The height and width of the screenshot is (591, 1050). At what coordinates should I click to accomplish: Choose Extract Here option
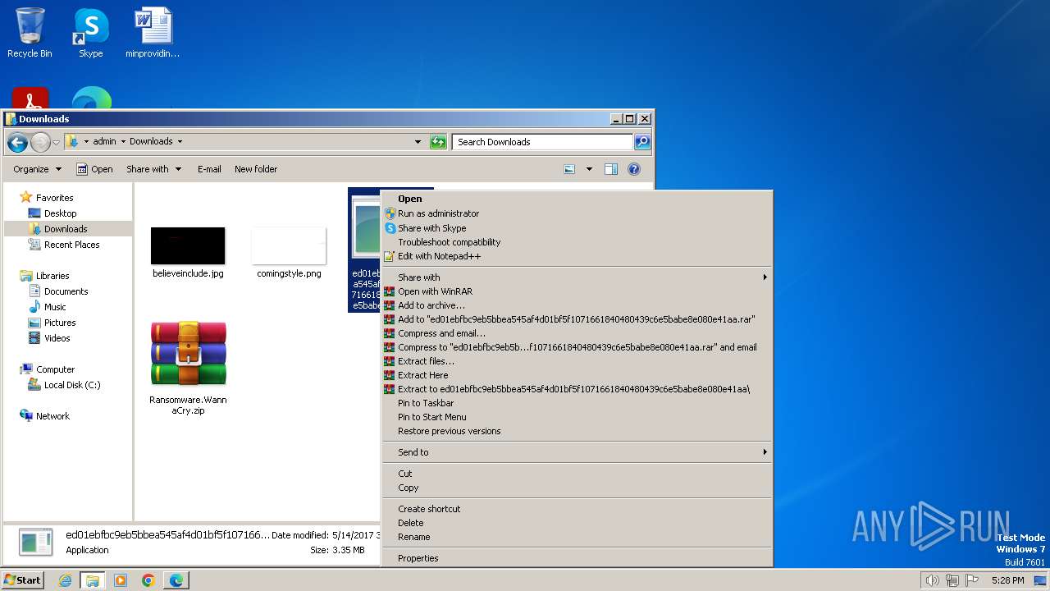577,375
